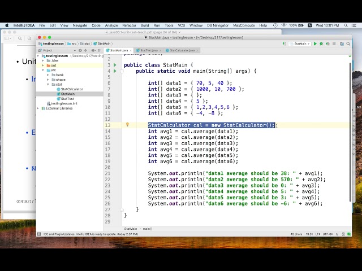
Task: Click run gutter arrow on line 3
Action: (x=115, y=65)
